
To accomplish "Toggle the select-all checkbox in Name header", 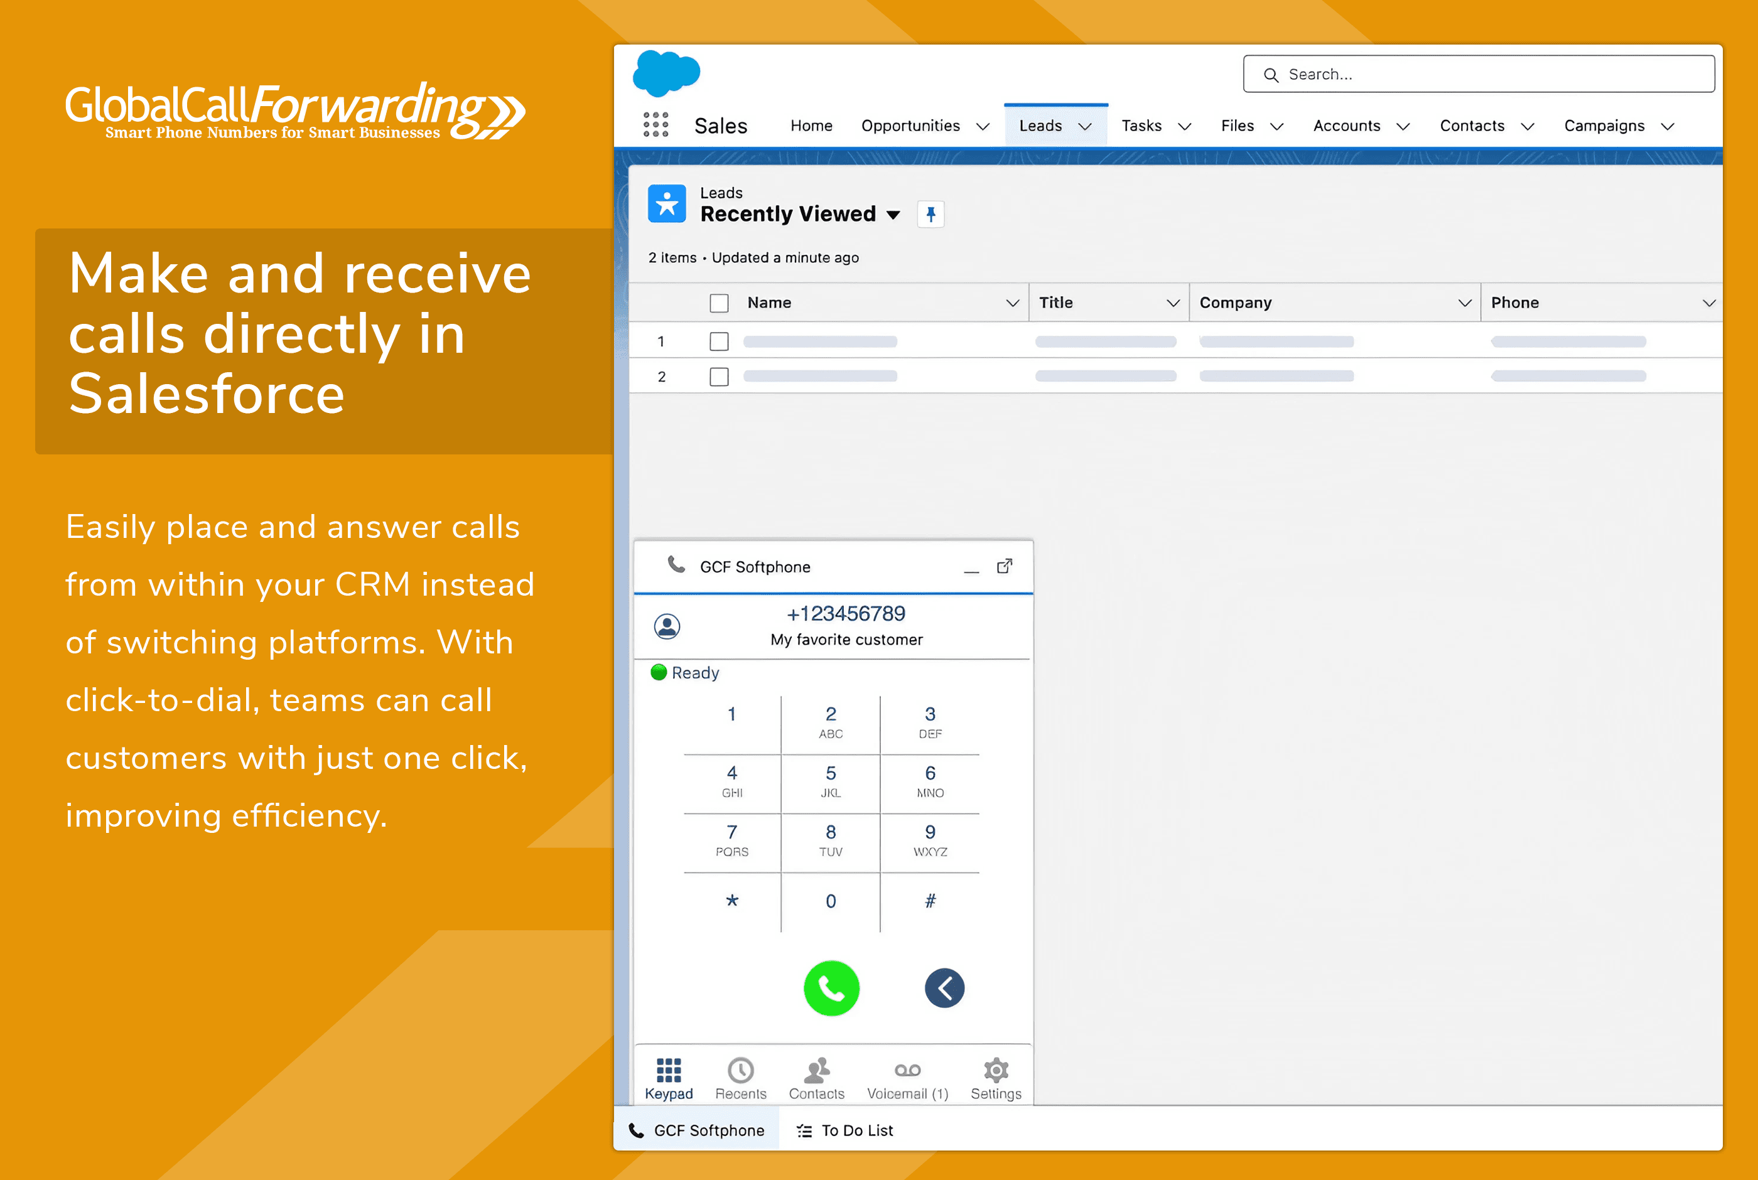I will tap(719, 303).
